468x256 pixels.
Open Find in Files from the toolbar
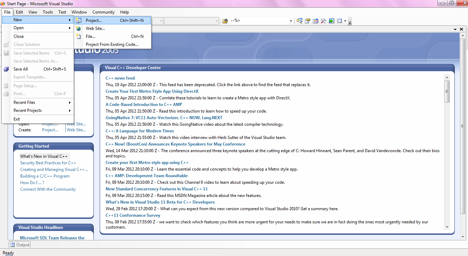point(225,21)
